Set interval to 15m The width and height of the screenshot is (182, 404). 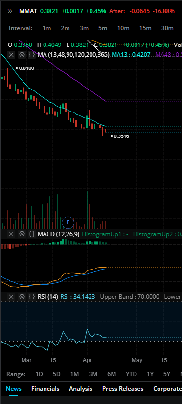[145, 28]
